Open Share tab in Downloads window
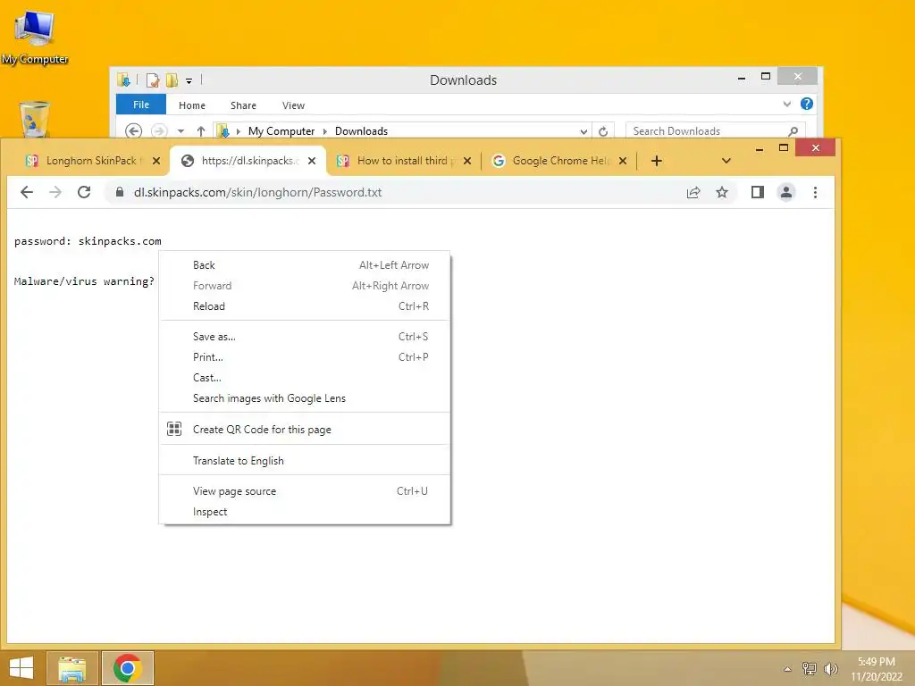The height and width of the screenshot is (686, 915). point(243,105)
